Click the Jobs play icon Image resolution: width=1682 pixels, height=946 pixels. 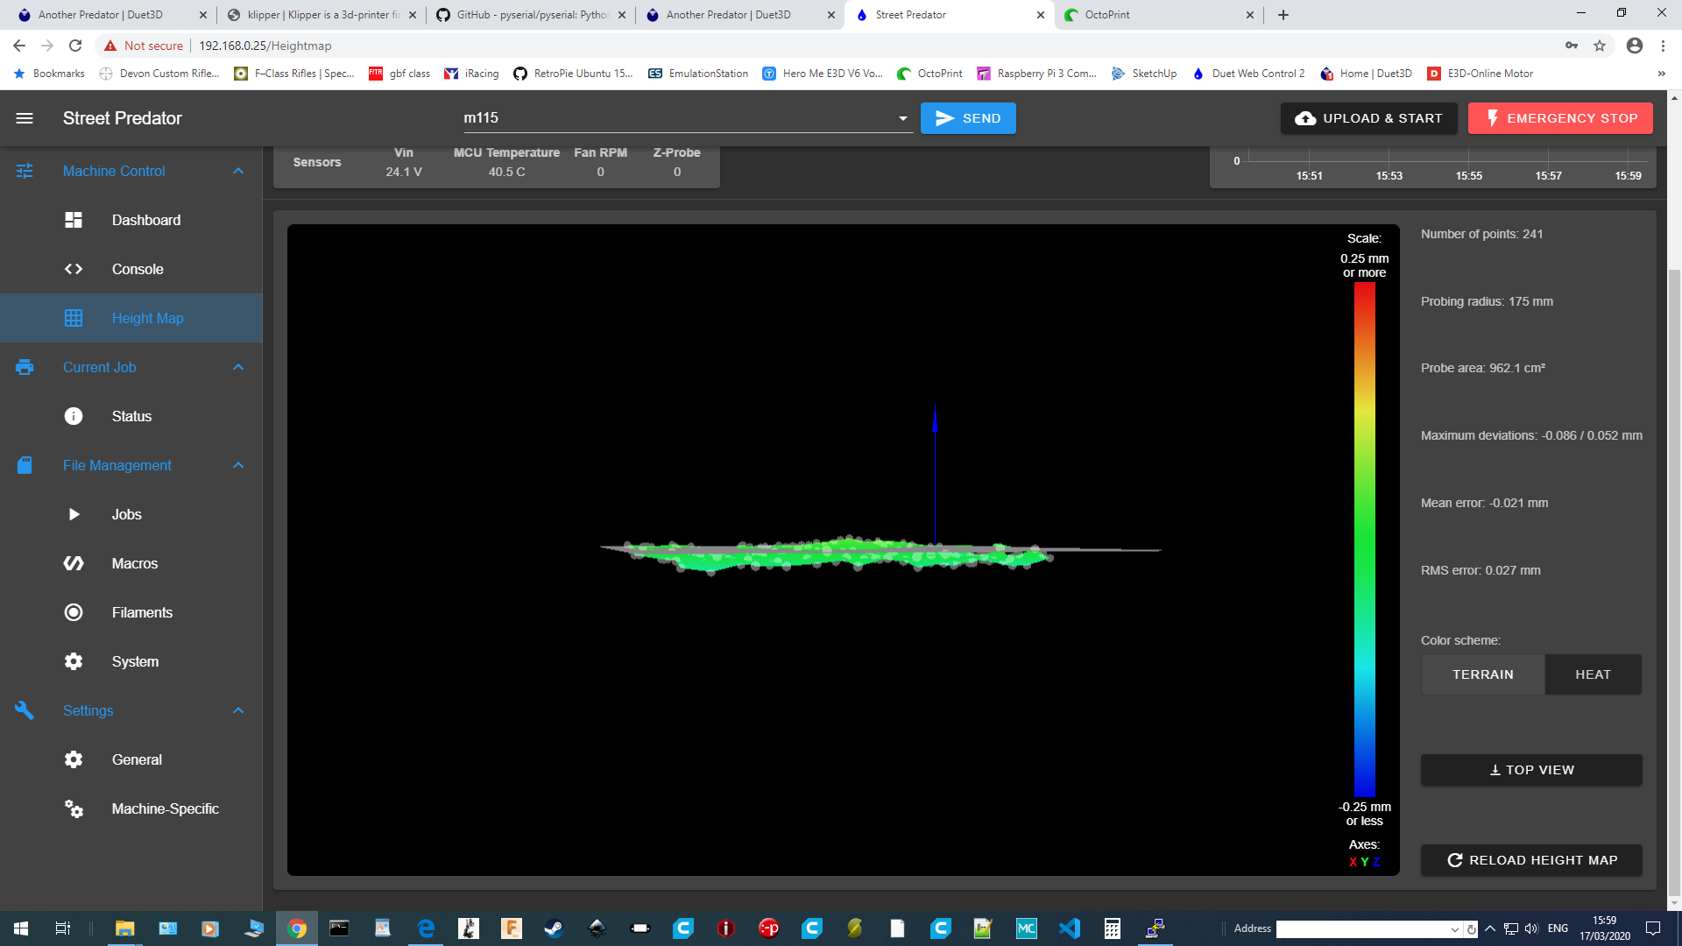pyautogui.click(x=74, y=514)
